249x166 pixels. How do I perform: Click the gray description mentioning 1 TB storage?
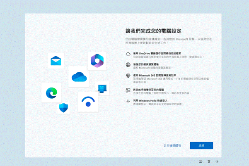click(x=171, y=80)
